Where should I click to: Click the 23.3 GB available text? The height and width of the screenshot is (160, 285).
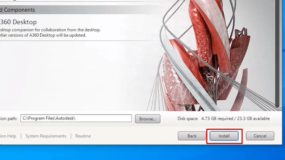pos(254,118)
